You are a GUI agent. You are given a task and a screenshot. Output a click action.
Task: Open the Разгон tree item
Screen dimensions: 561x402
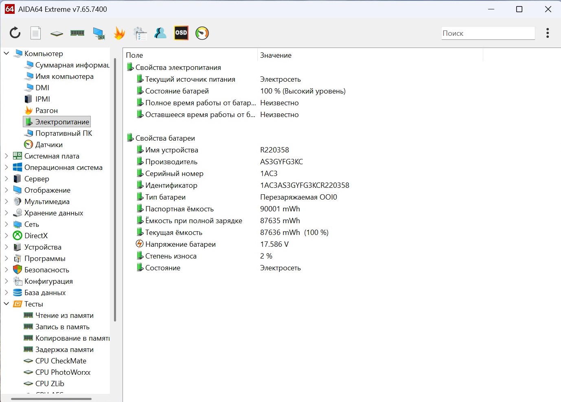[x=46, y=111]
